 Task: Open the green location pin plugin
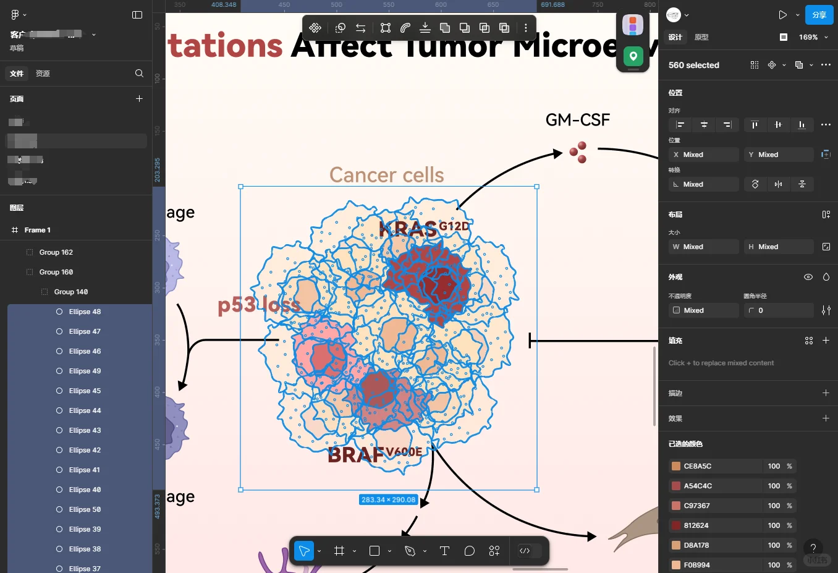tap(633, 57)
